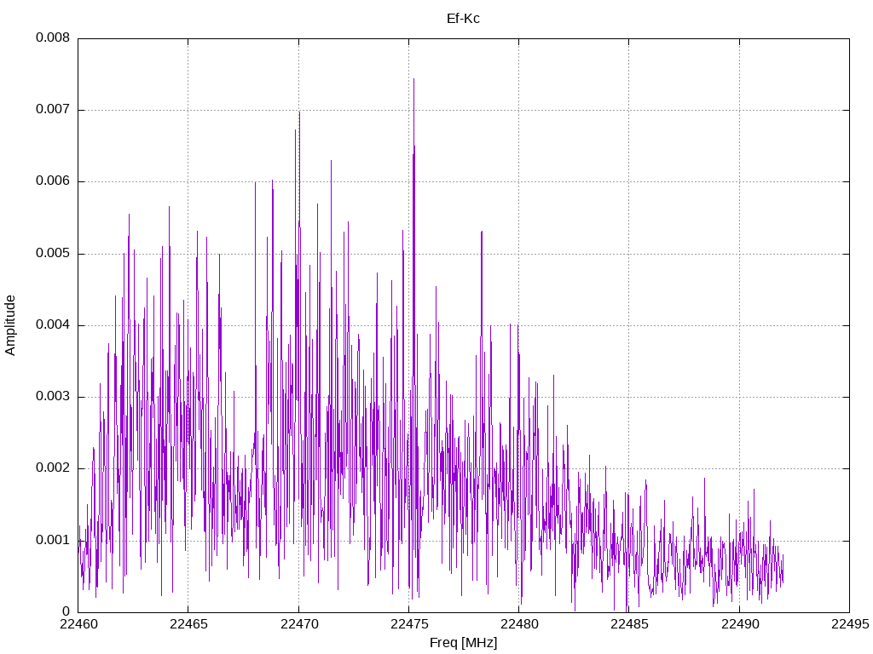The height and width of the screenshot is (654, 873).
Task: Click the plot title "Ef-Kc"
Action: (x=463, y=19)
